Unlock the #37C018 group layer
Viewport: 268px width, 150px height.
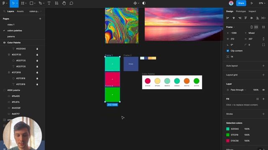[37, 72]
